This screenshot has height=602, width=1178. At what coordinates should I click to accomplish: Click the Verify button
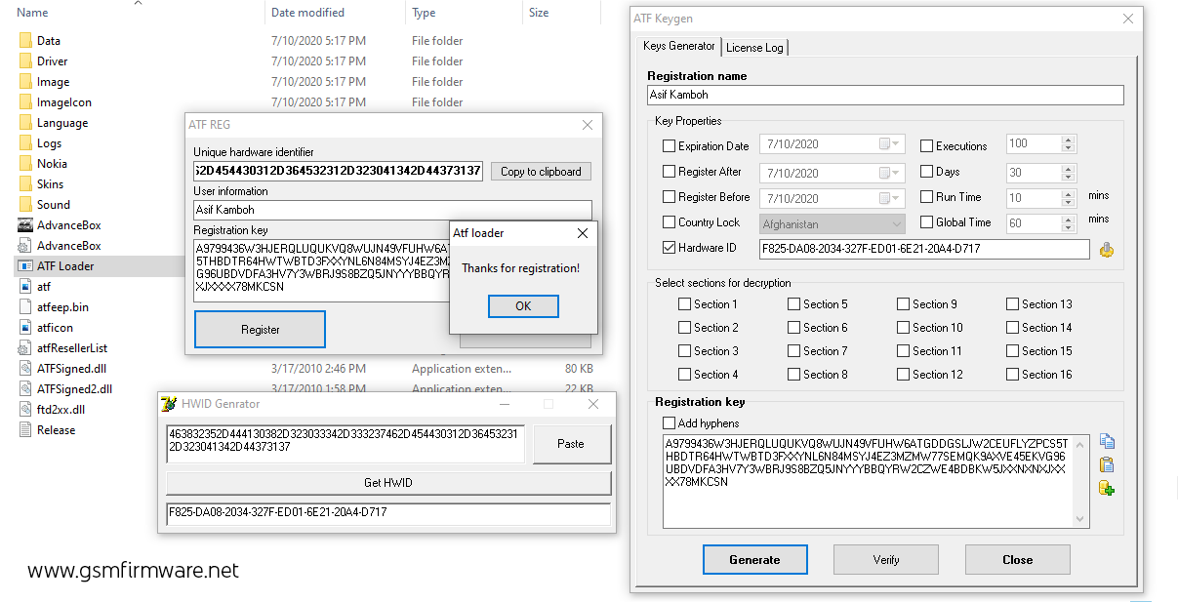pyautogui.click(x=886, y=559)
